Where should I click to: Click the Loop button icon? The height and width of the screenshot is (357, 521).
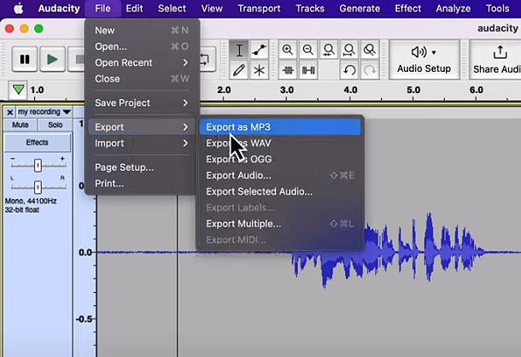205,60
